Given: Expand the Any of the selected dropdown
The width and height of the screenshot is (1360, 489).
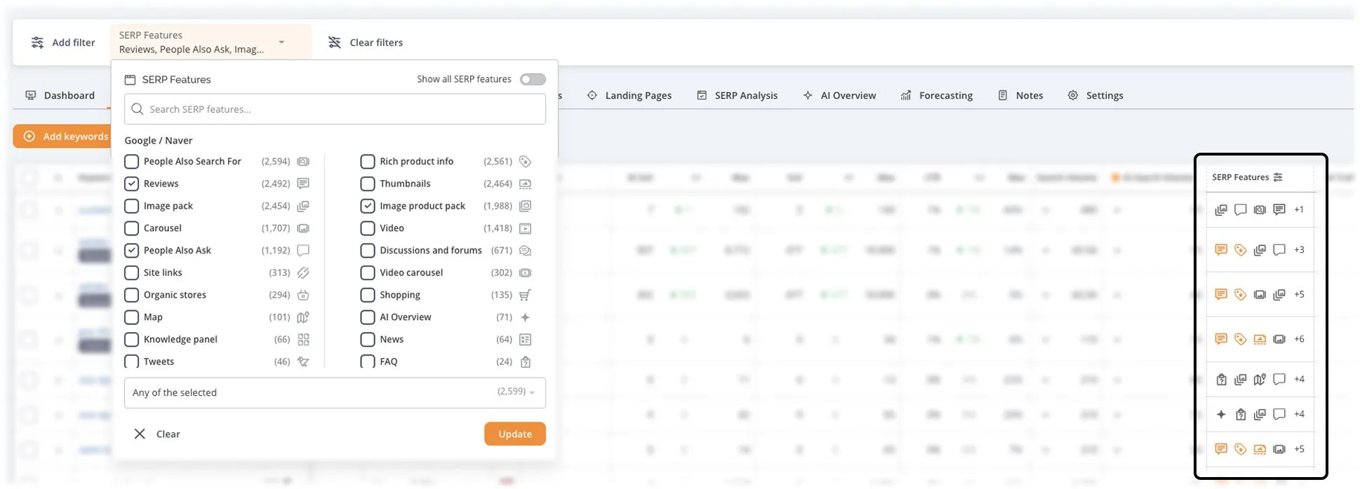Looking at the screenshot, I should pyautogui.click(x=335, y=392).
